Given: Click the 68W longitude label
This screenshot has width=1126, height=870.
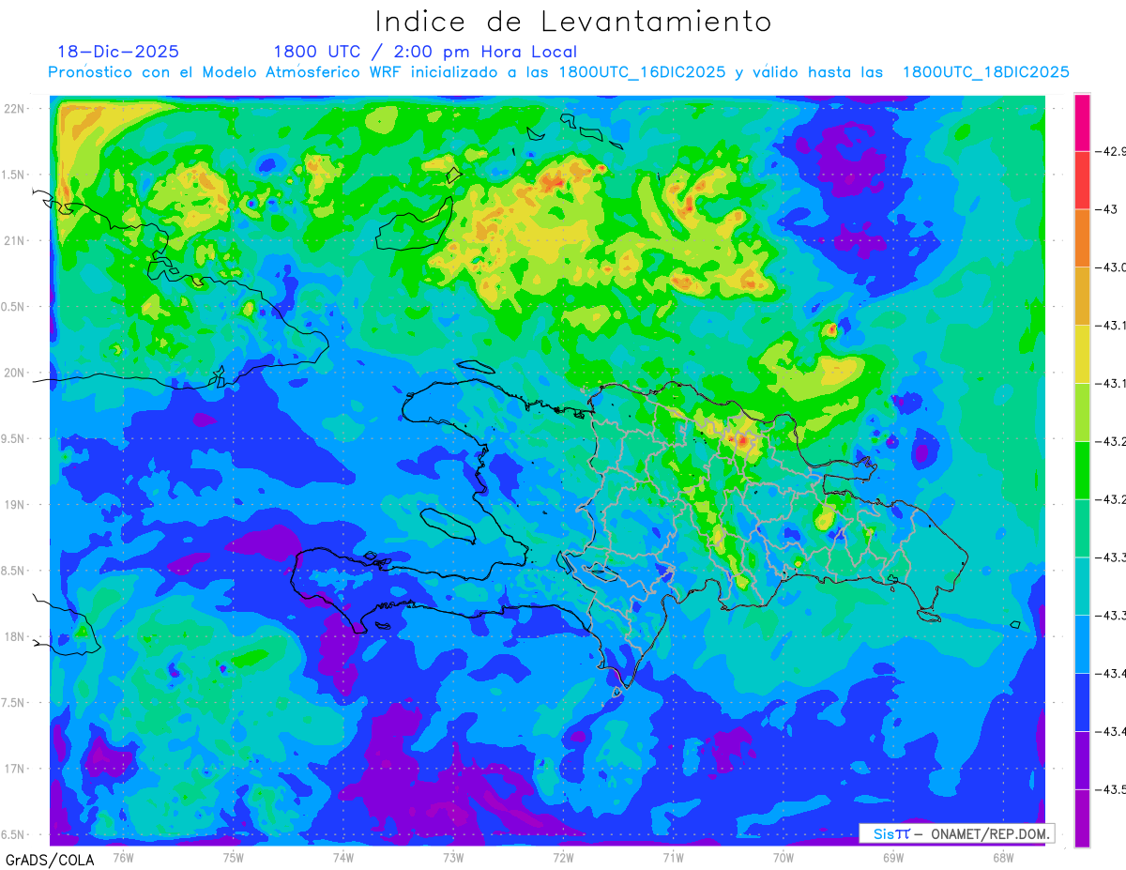Looking at the screenshot, I should click(x=1003, y=856).
